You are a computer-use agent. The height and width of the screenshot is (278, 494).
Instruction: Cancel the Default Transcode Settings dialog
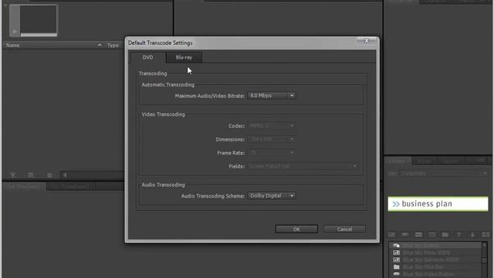[x=344, y=229]
